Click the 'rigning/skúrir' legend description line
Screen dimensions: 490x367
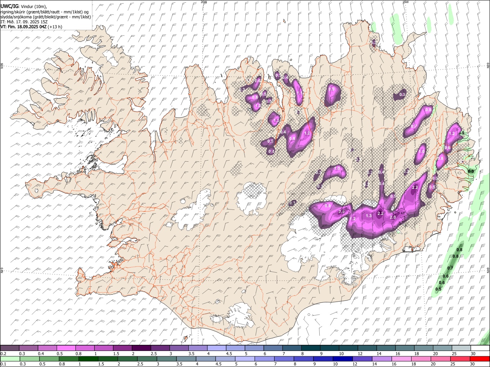click(44, 12)
